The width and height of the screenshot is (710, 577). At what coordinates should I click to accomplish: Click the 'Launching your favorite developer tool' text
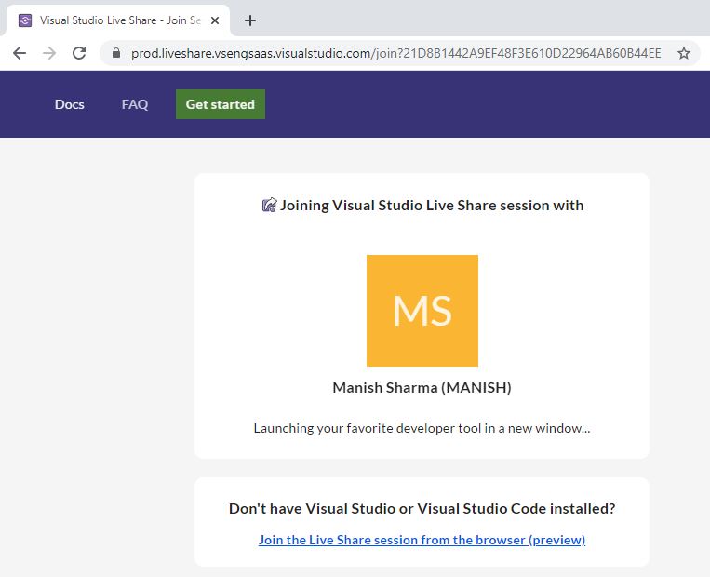click(x=422, y=428)
